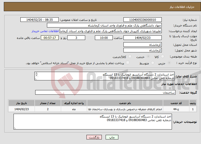Click the شماره نیاز field 1104005336000010

142,20
